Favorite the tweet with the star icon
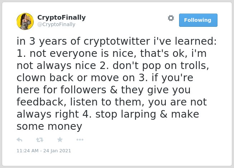 click(x=60, y=140)
